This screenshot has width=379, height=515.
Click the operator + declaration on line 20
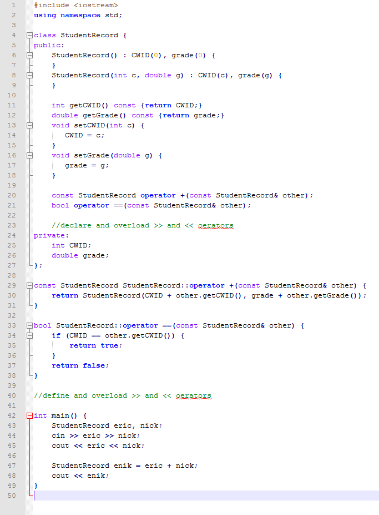(183, 195)
